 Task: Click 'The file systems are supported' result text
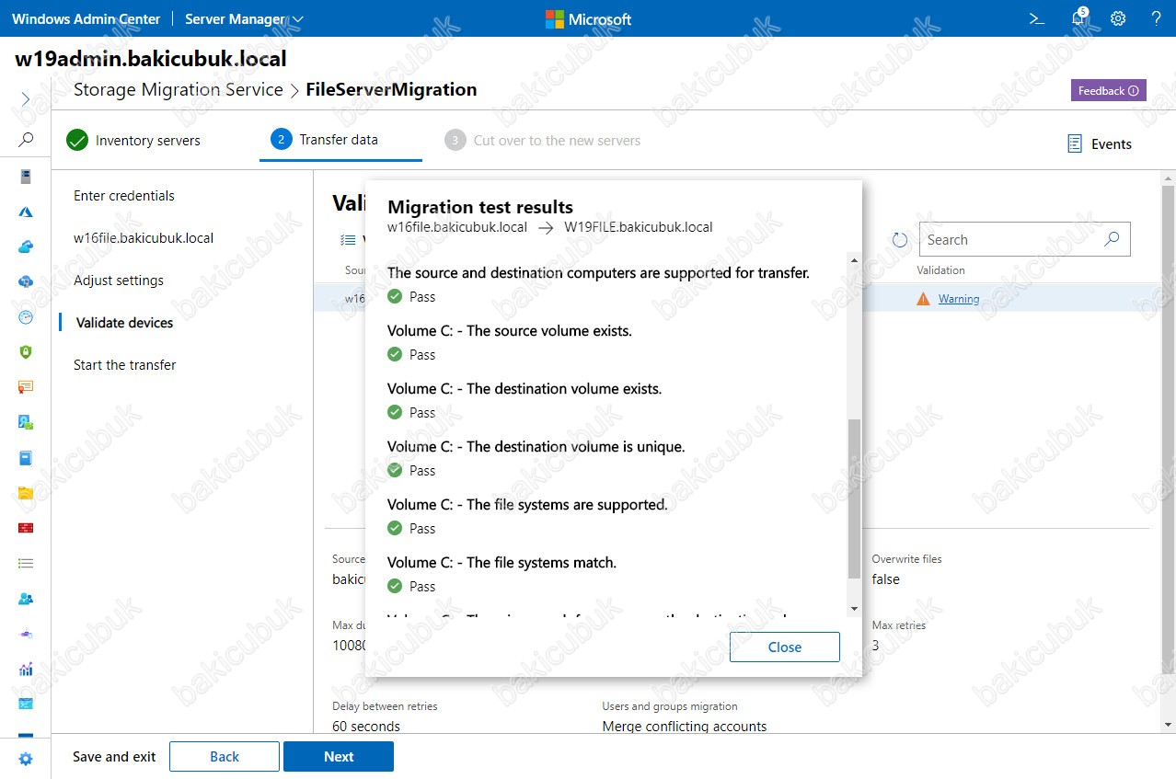pos(527,505)
